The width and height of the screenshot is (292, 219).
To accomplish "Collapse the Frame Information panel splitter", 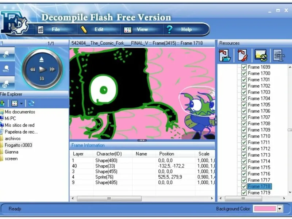I will [x=142, y=140].
